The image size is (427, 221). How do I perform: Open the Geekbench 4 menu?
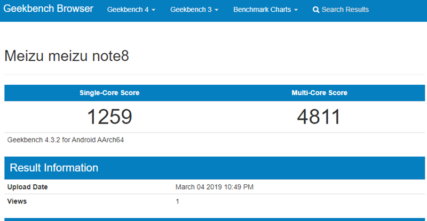128,10
